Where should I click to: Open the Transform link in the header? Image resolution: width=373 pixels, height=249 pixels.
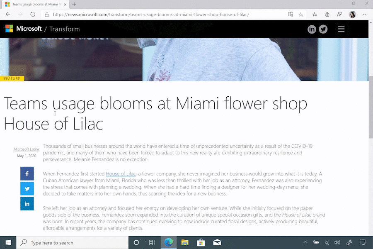tap(65, 29)
